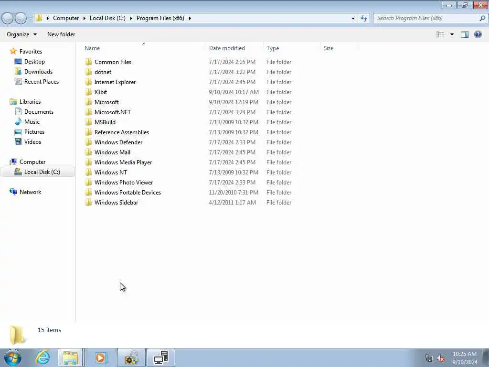The image size is (489, 367).
Task: Expand the arrow after Local Disk (C:) breadcrumb
Action: [x=131, y=19]
